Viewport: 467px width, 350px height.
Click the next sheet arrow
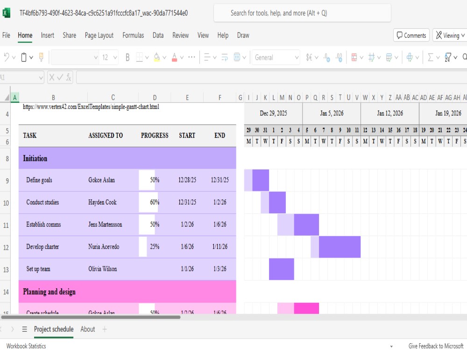12,329
